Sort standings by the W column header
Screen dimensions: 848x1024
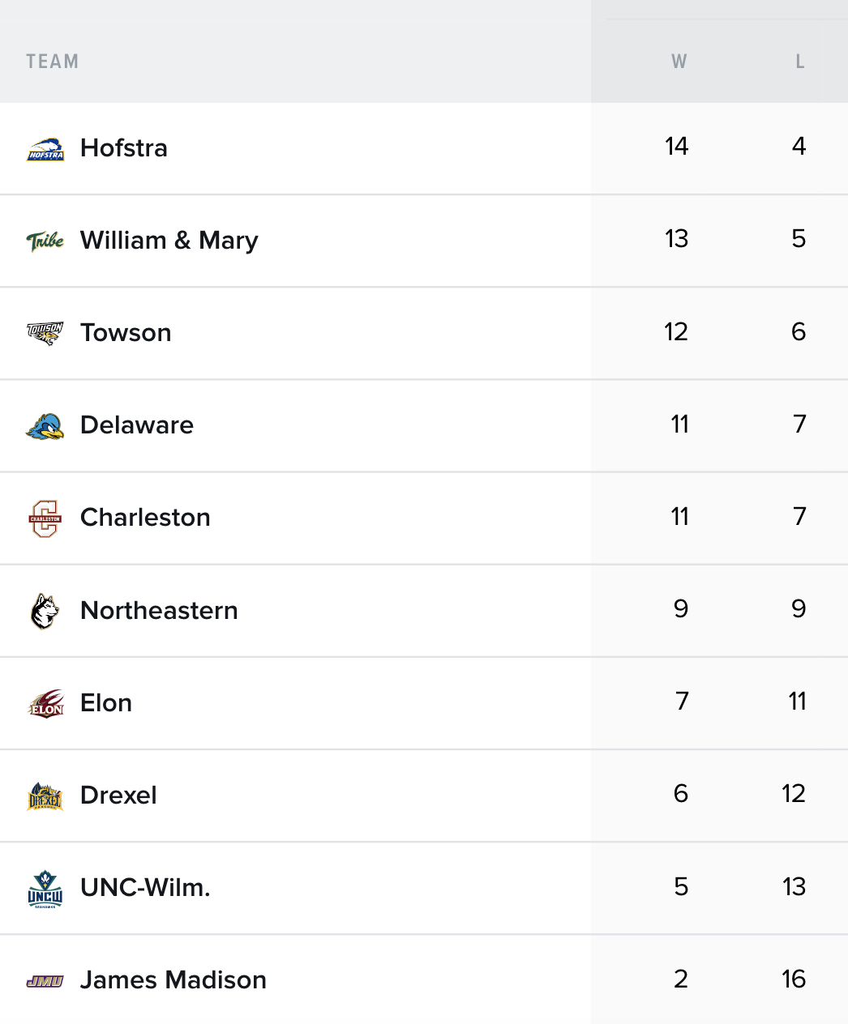pos(679,62)
